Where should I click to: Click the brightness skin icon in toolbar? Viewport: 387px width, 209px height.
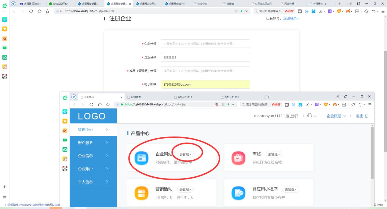[366, 11]
